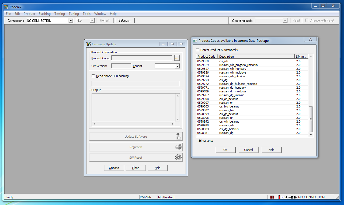Select row 0599008 cis_or_belarus
Screen dimensions: 344x205
click(252, 99)
